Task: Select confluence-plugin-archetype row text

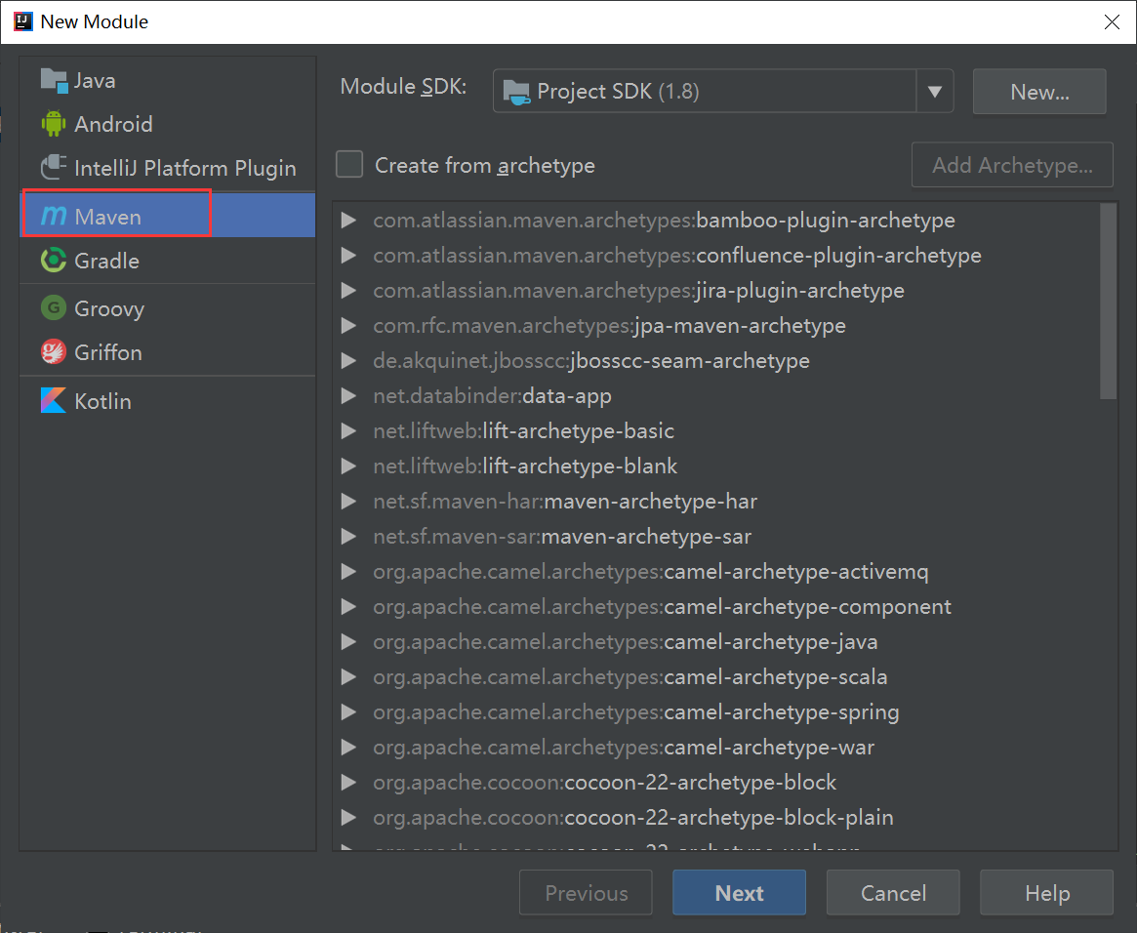Action: [x=677, y=255]
